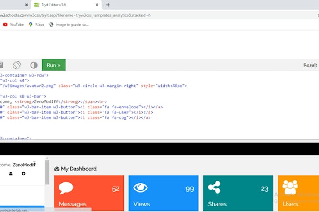This screenshot has height=212, width=319.
Task: Close the Tryit Editor v3.6 tab
Action: click(x=97, y=5)
